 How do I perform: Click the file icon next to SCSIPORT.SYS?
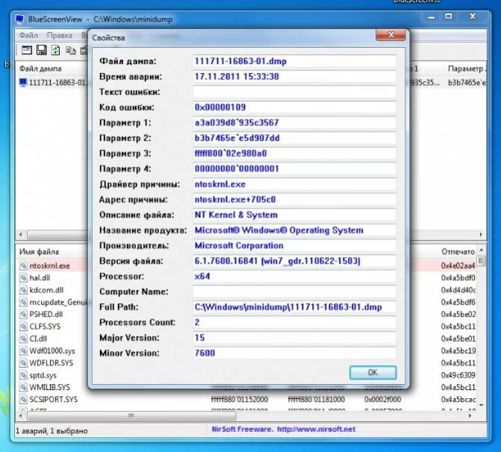[x=23, y=399]
